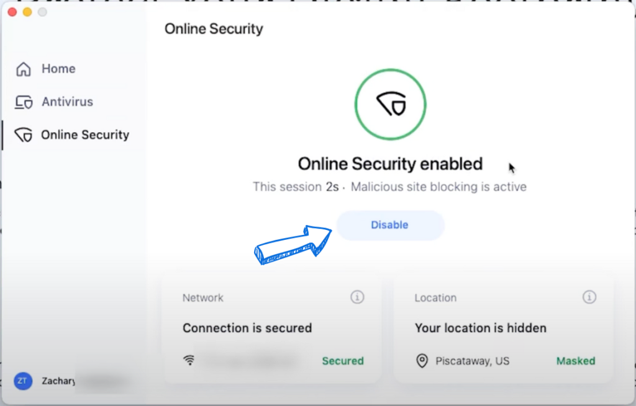Click the green Secured status label
This screenshot has height=406, width=636.
tap(343, 361)
